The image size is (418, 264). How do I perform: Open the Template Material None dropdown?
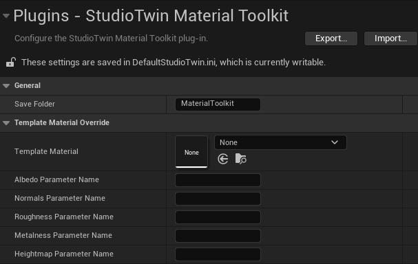280,142
